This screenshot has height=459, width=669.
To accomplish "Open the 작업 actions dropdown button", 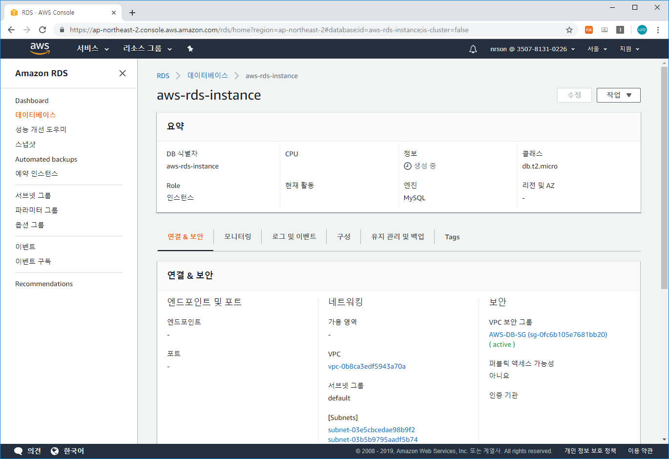I will 618,95.
